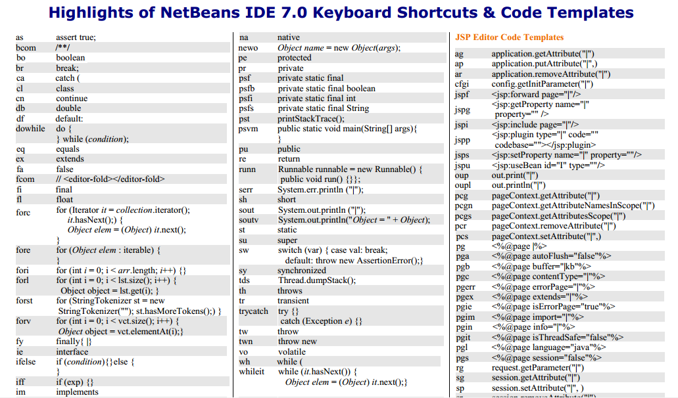Select the 'pgit' abbreviation

(x=463, y=338)
